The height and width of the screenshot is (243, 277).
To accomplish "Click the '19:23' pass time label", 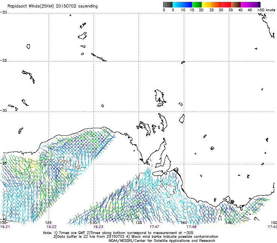I will [x=98, y=227].
